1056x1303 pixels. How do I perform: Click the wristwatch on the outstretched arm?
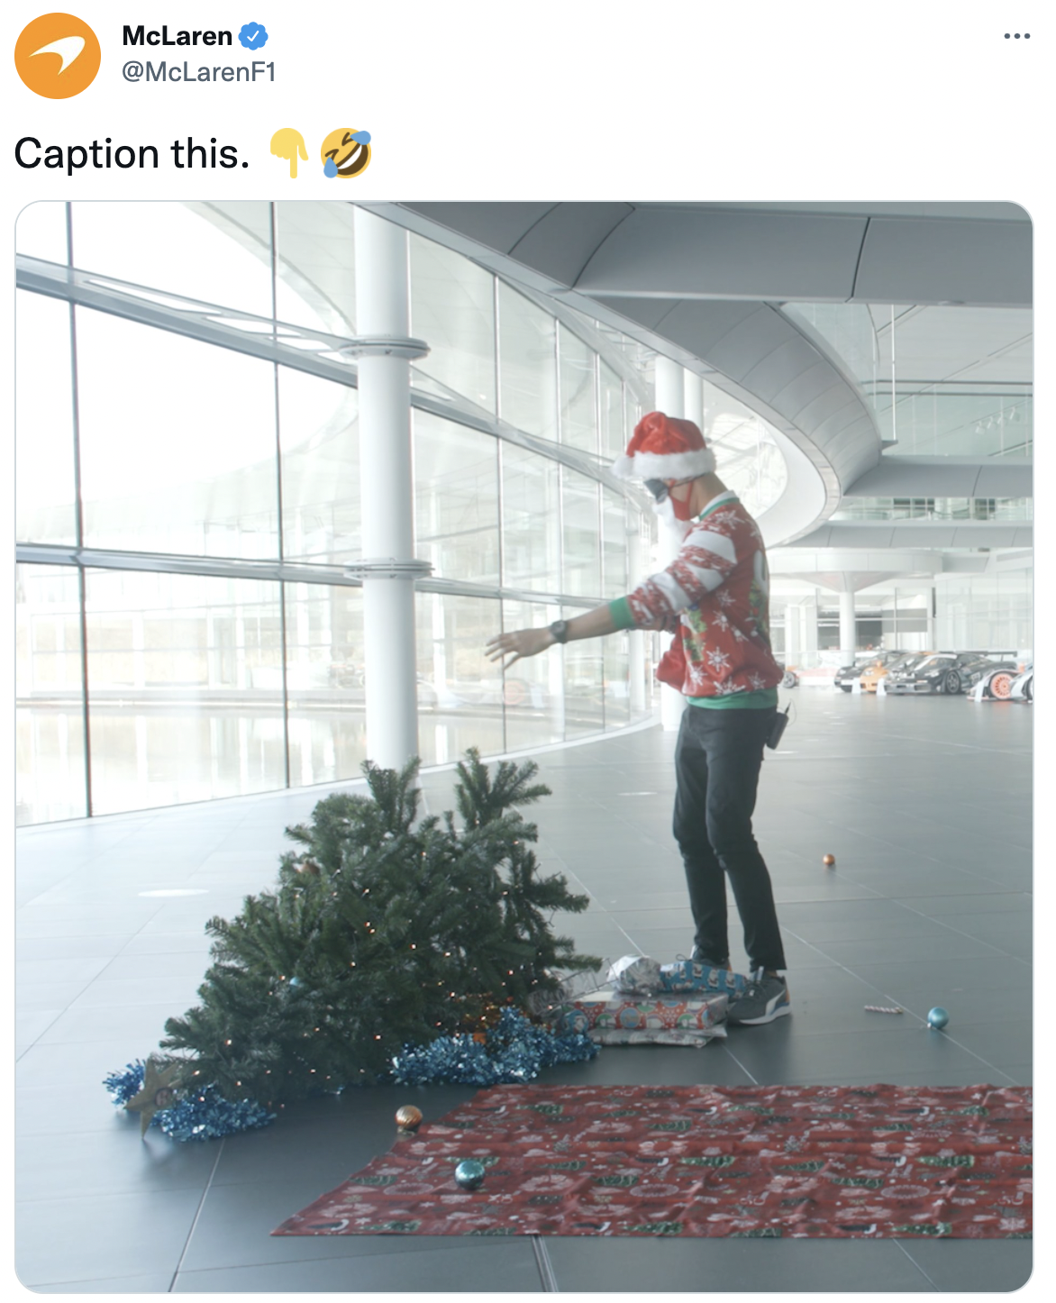(559, 631)
